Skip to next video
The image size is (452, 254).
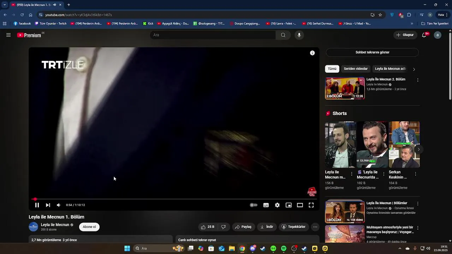coord(48,205)
